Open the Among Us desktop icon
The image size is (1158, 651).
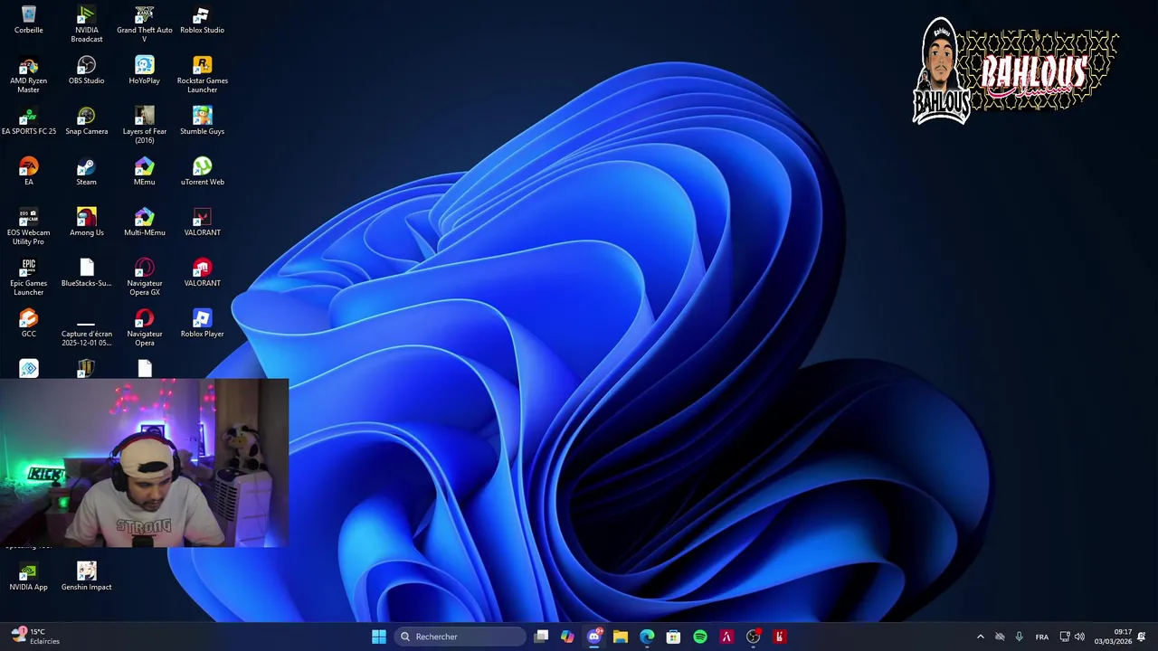pyautogui.click(x=86, y=222)
